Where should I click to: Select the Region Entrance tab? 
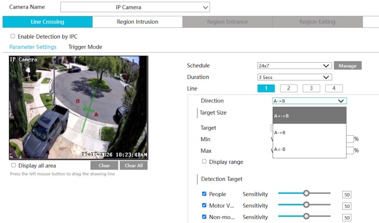click(x=227, y=22)
